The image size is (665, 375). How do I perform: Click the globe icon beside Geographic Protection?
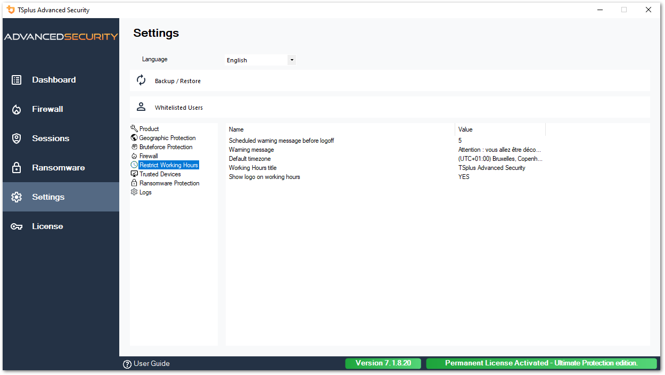tap(134, 137)
